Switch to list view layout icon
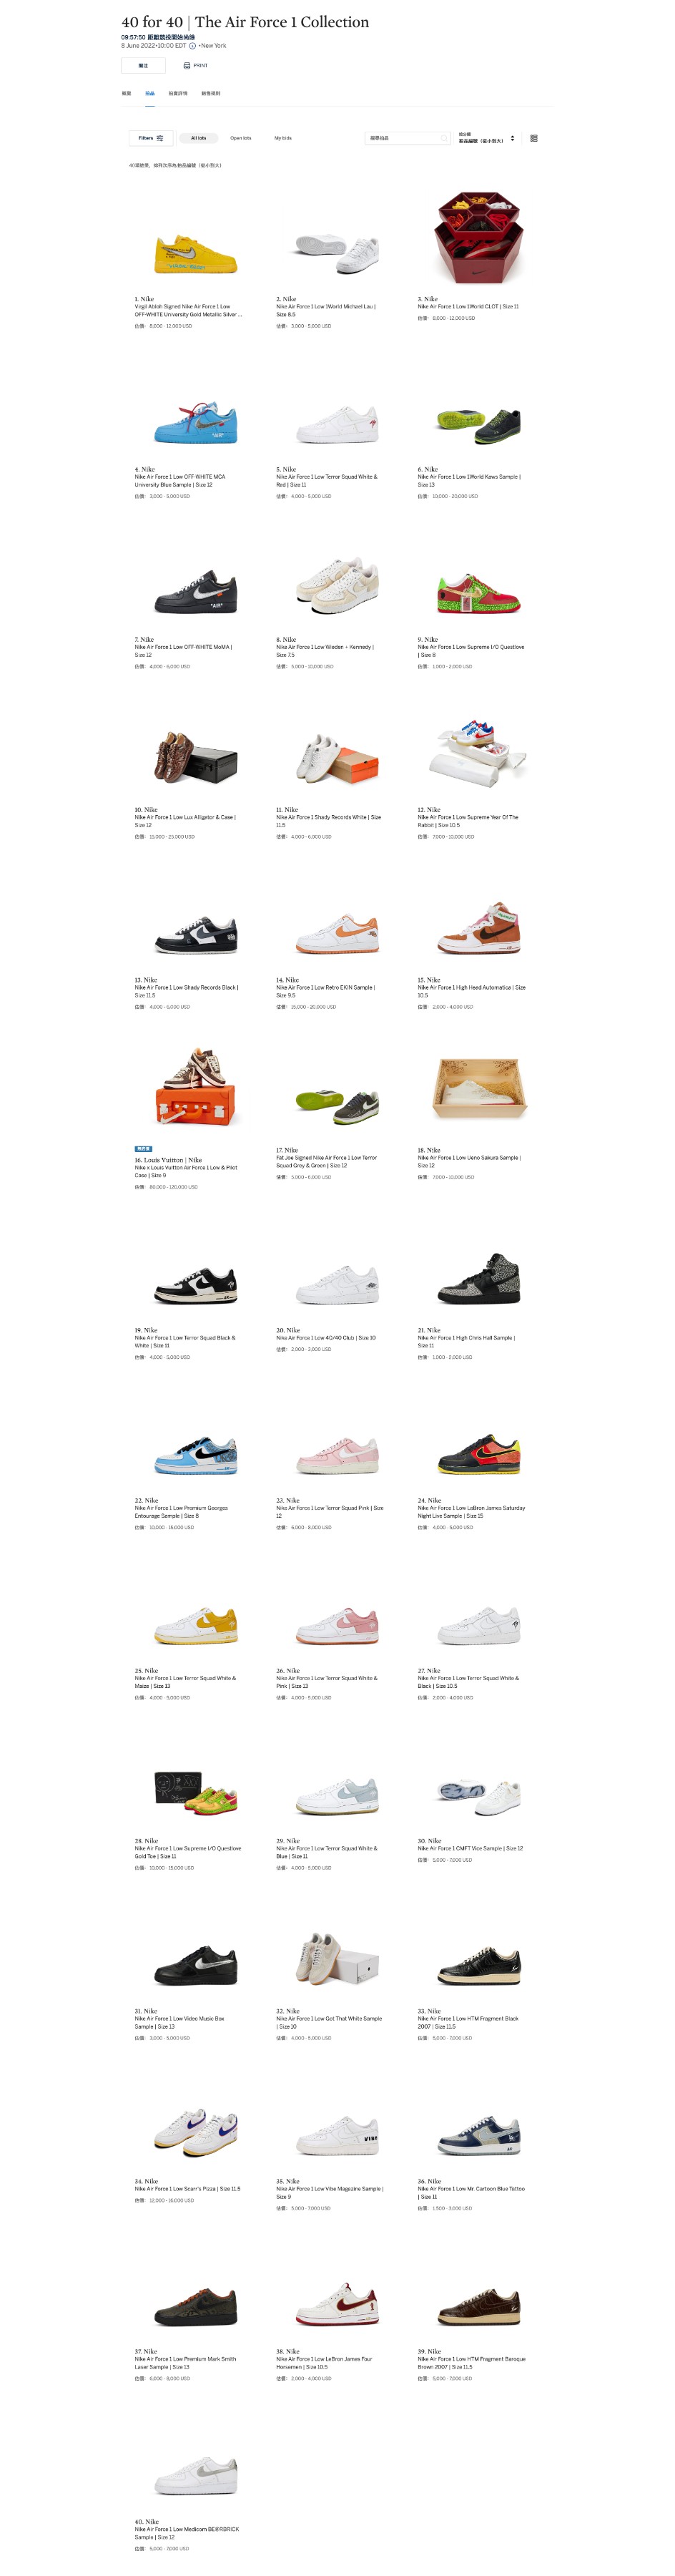 [x=534, y=138]
